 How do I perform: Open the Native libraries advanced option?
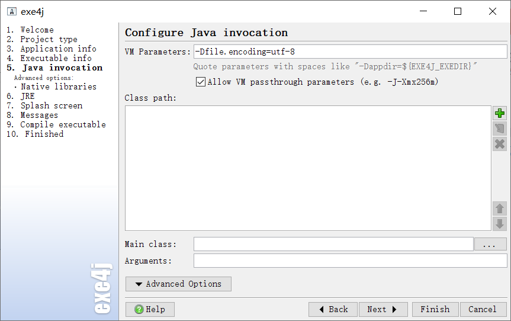tap(58, 86)
